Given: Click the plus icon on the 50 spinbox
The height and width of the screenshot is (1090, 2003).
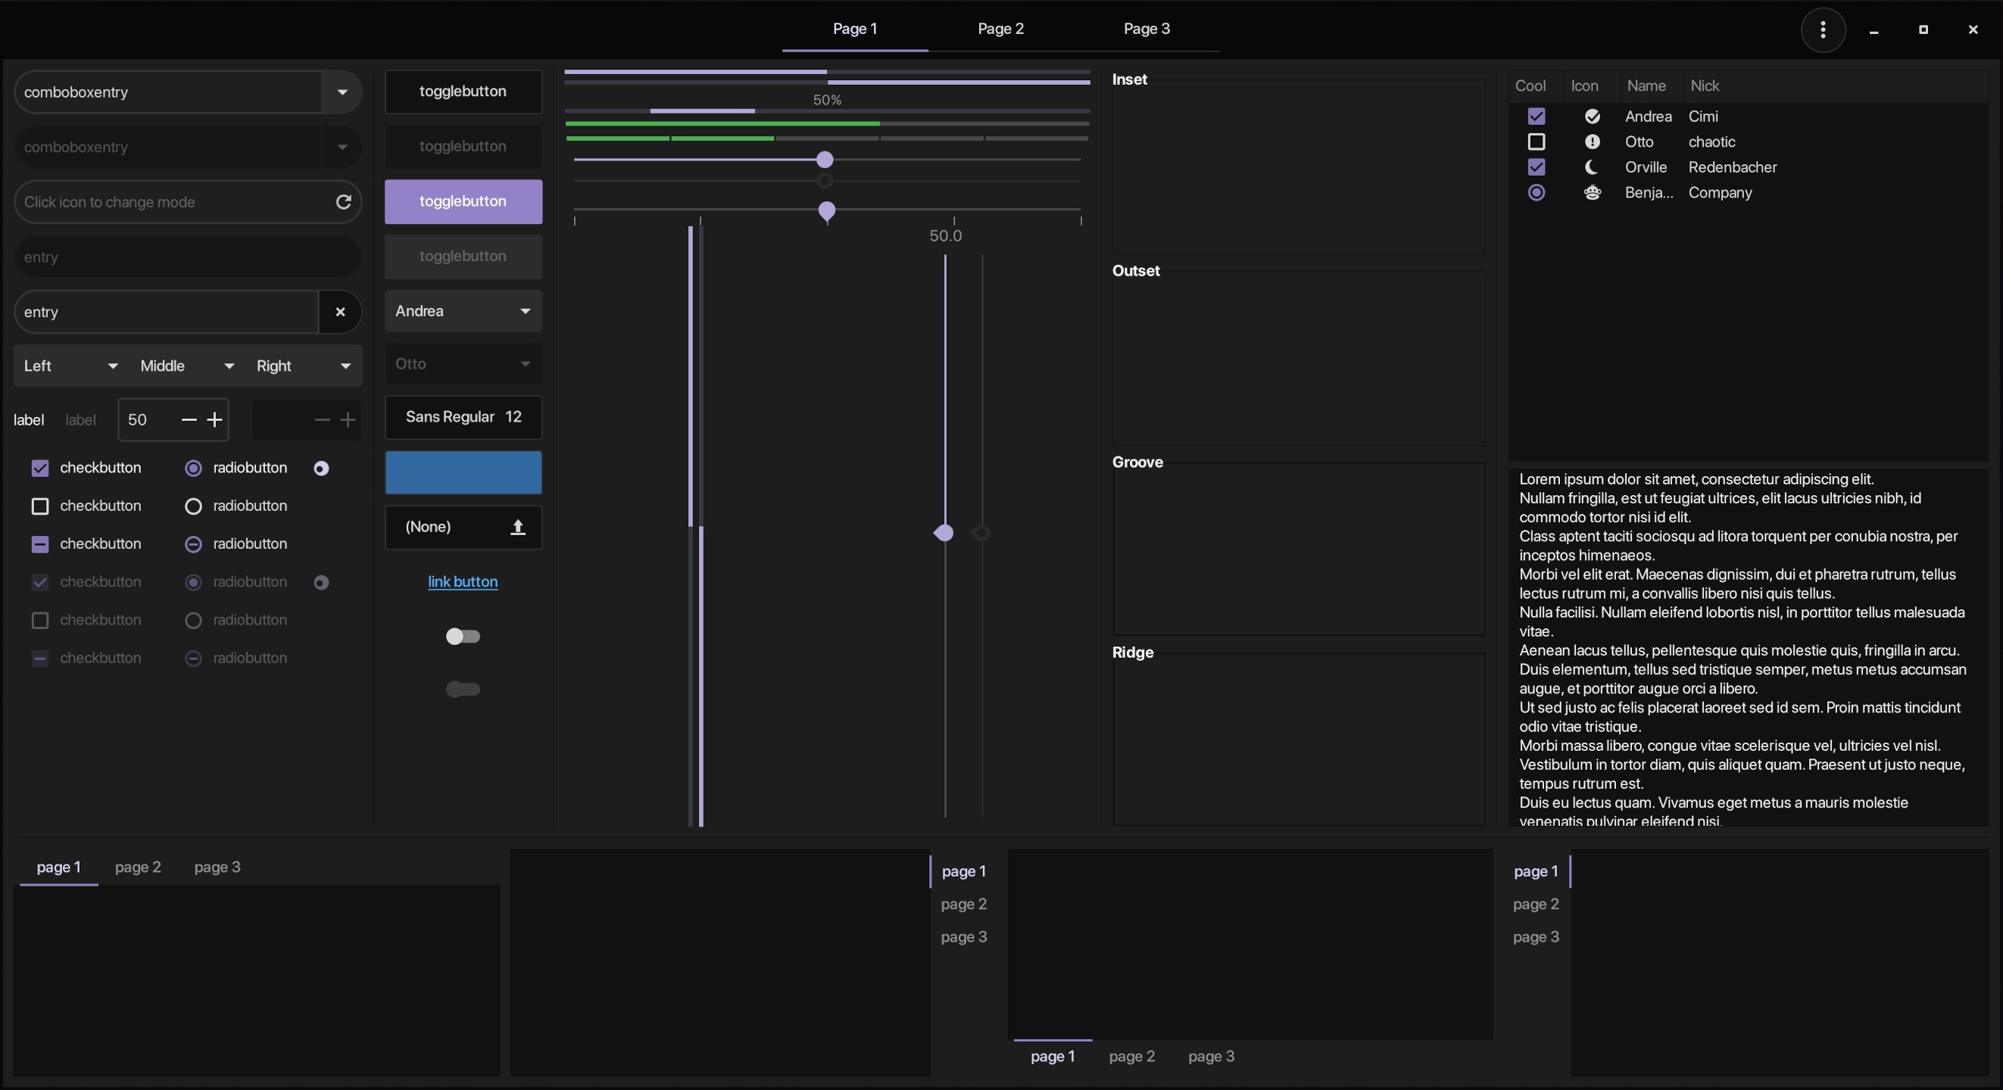Looking at the screenshot, I should (x=214, y=420).
